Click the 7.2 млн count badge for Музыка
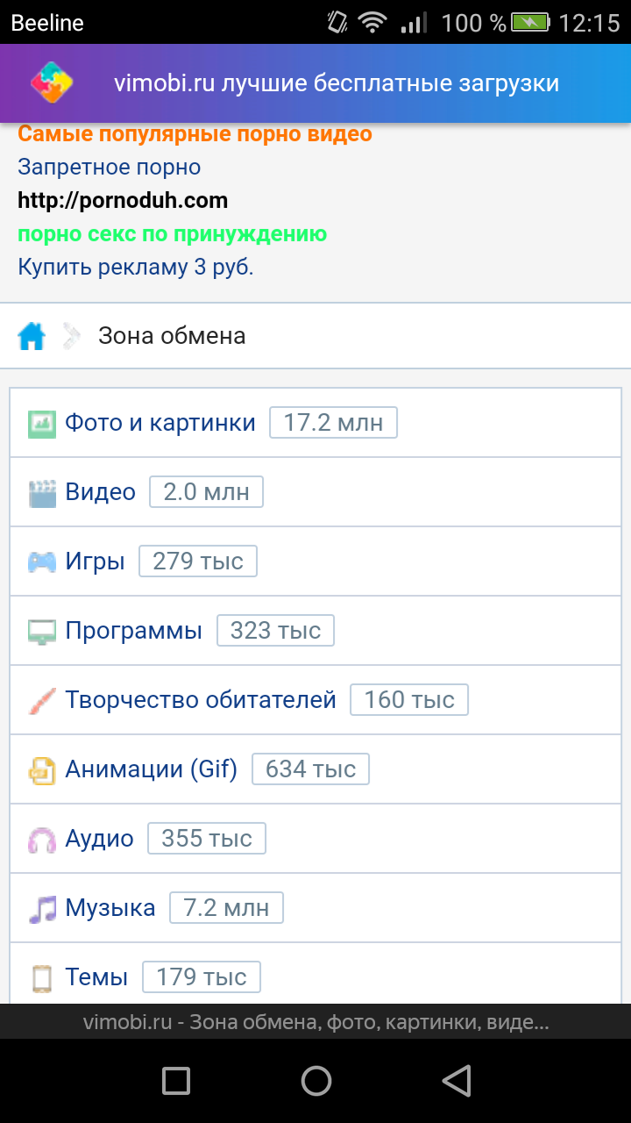Screen dimensions: 631x1123 pos(226,908)
